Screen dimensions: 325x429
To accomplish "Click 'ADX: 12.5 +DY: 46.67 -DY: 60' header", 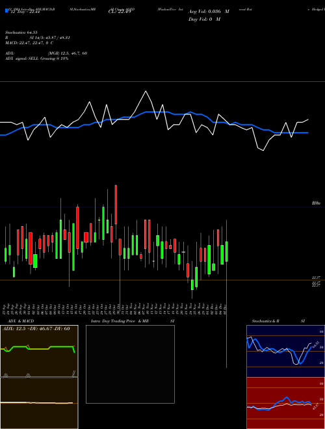I will pos(36,329).
